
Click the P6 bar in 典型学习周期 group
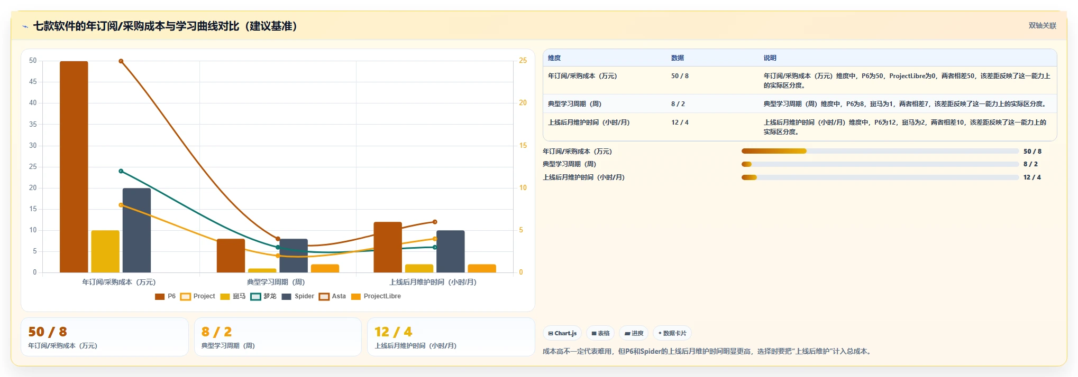tap(231, 256)
